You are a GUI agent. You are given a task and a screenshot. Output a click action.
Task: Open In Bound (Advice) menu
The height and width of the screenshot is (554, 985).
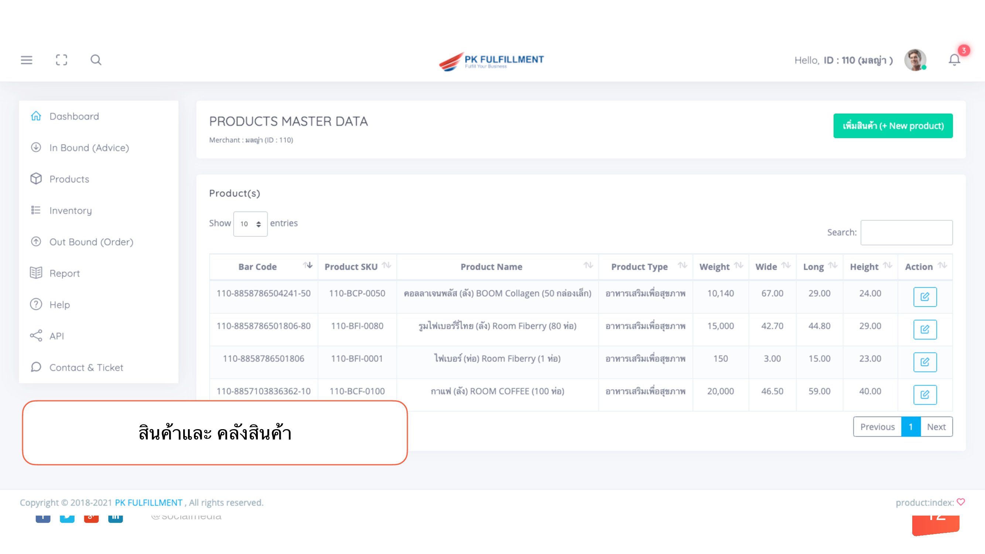pyautogui.click(x=89, y=148)
